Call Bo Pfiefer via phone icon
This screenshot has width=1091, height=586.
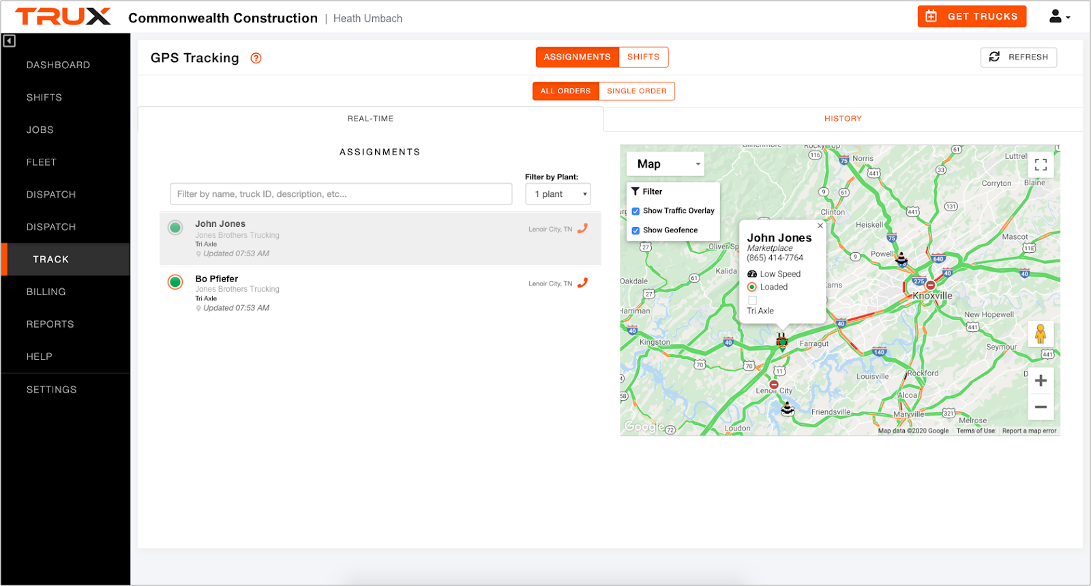click(582, 283)
